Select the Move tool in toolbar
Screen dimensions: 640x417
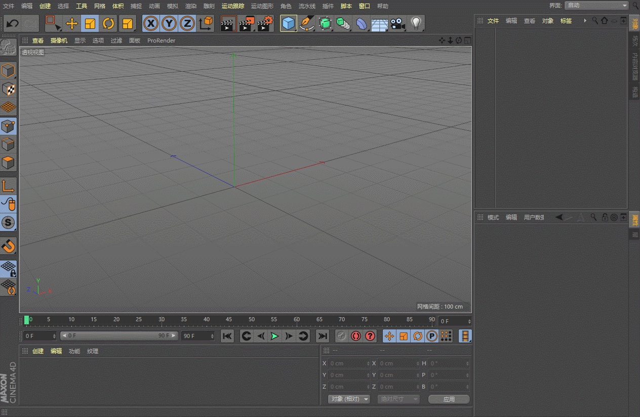(71, 23)
